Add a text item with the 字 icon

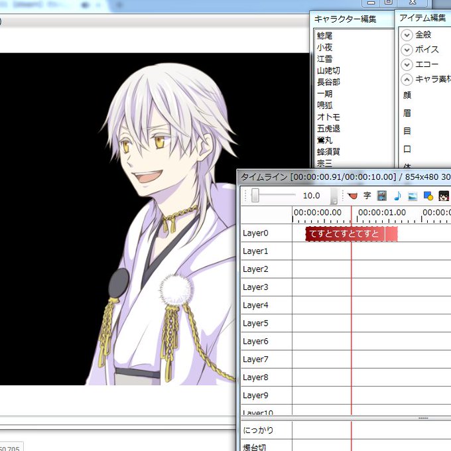click(367, 196)
